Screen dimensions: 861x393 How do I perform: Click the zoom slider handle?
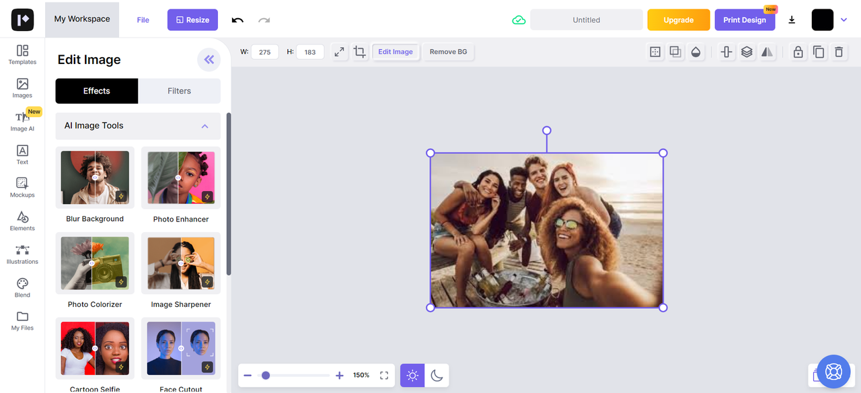coord(266,376)
